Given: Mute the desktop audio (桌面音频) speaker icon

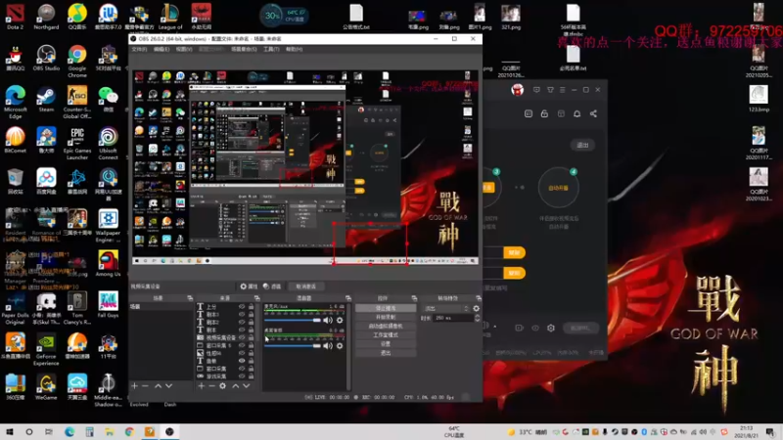Looking at the screenshot, I should pos(328,346).
